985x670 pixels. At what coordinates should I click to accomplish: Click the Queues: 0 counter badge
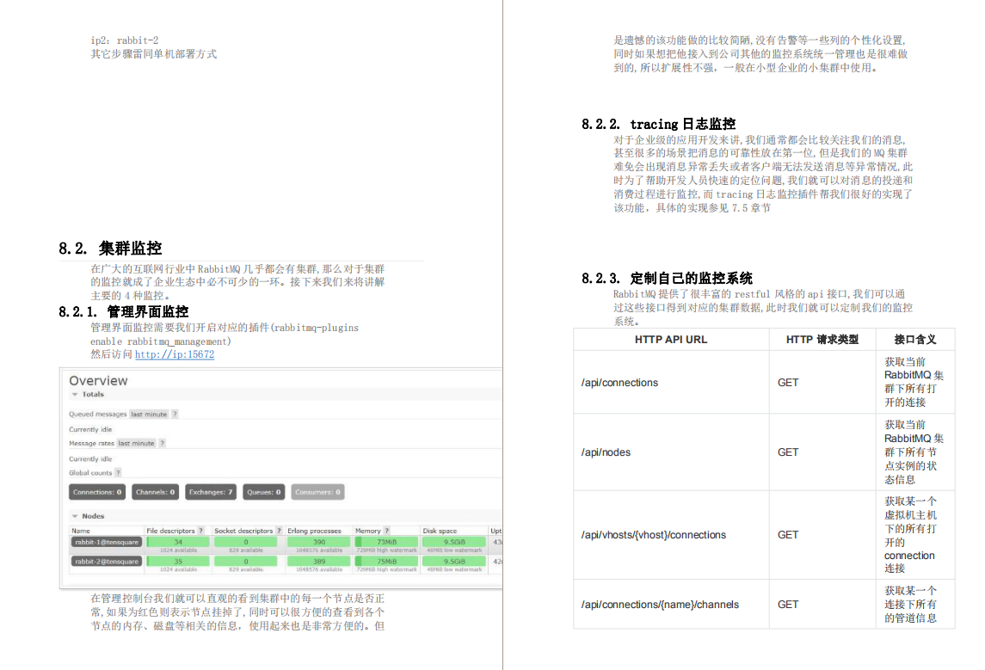264,493
